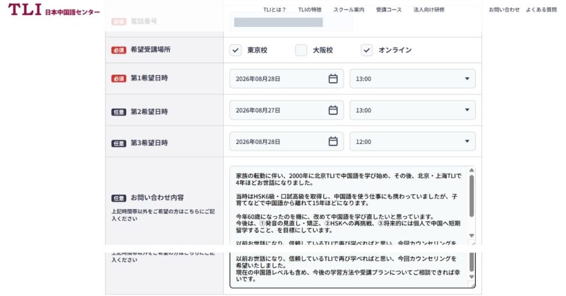Click the 第1希望日時 label text

click(149, 78)
